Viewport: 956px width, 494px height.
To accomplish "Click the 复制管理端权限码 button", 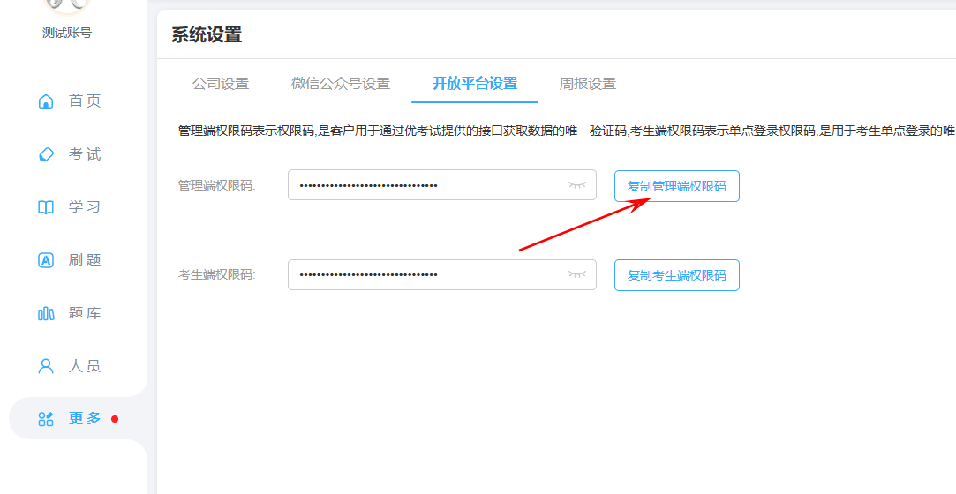I will point(677,186).
